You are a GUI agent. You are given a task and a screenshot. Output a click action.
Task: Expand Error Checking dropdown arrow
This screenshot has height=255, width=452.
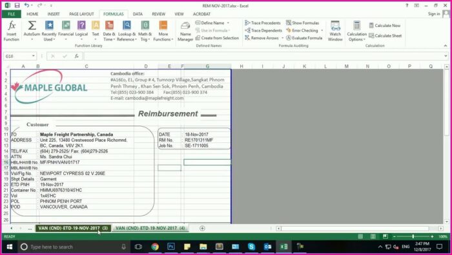[322, 30]
